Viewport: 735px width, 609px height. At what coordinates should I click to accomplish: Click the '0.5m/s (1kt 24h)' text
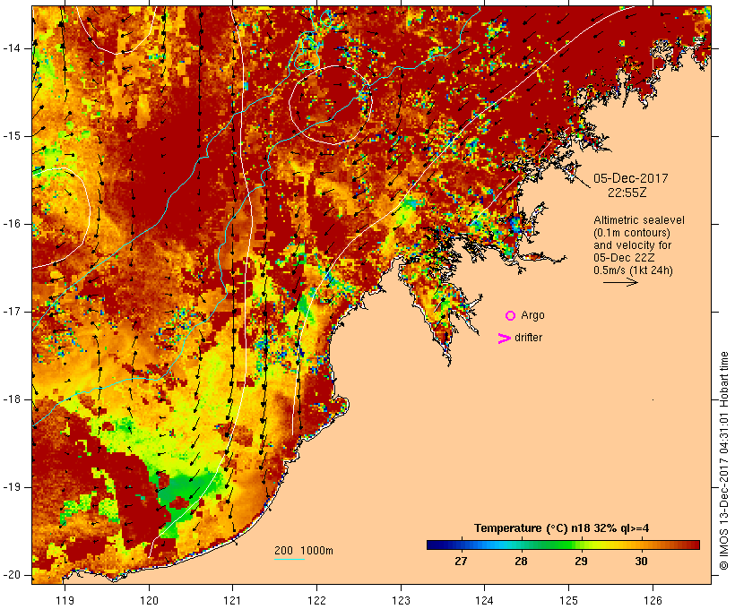click(633, 270)
